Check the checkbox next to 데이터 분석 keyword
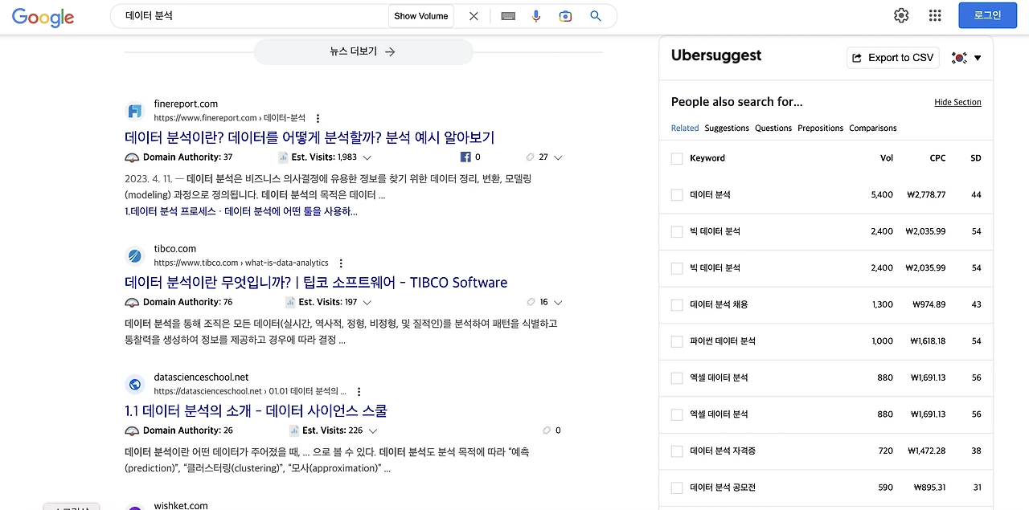 point(676,194)
